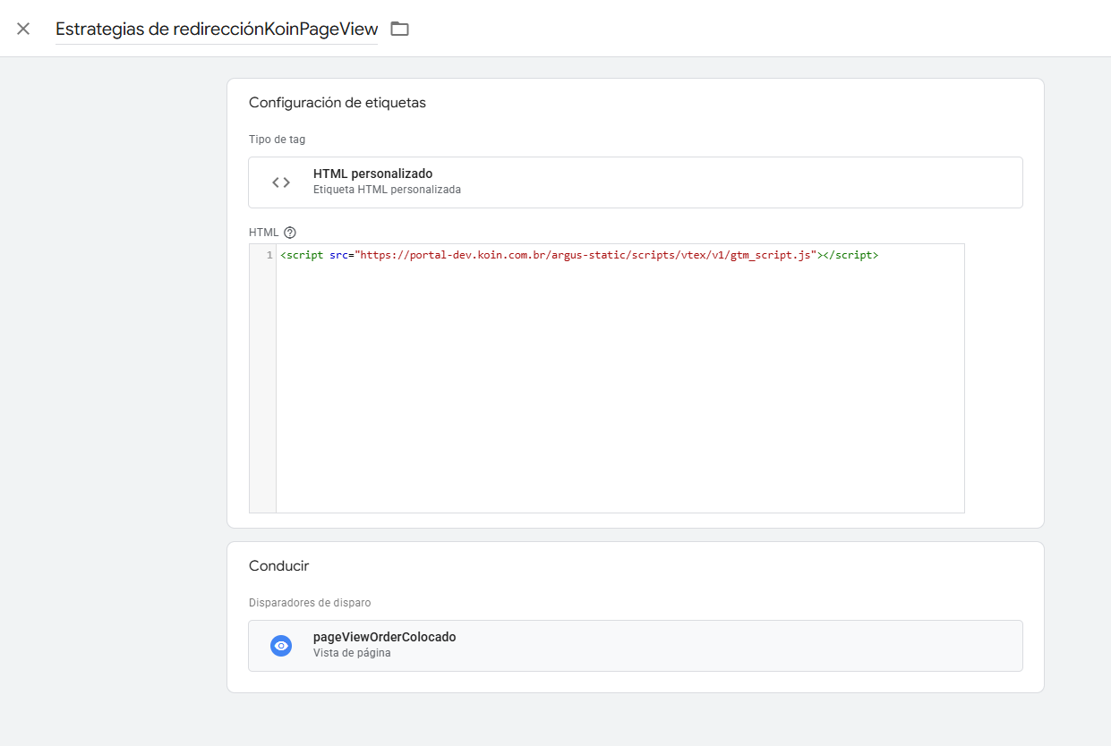
Task: Click the Conducir section heading
Action: [279, 566]
